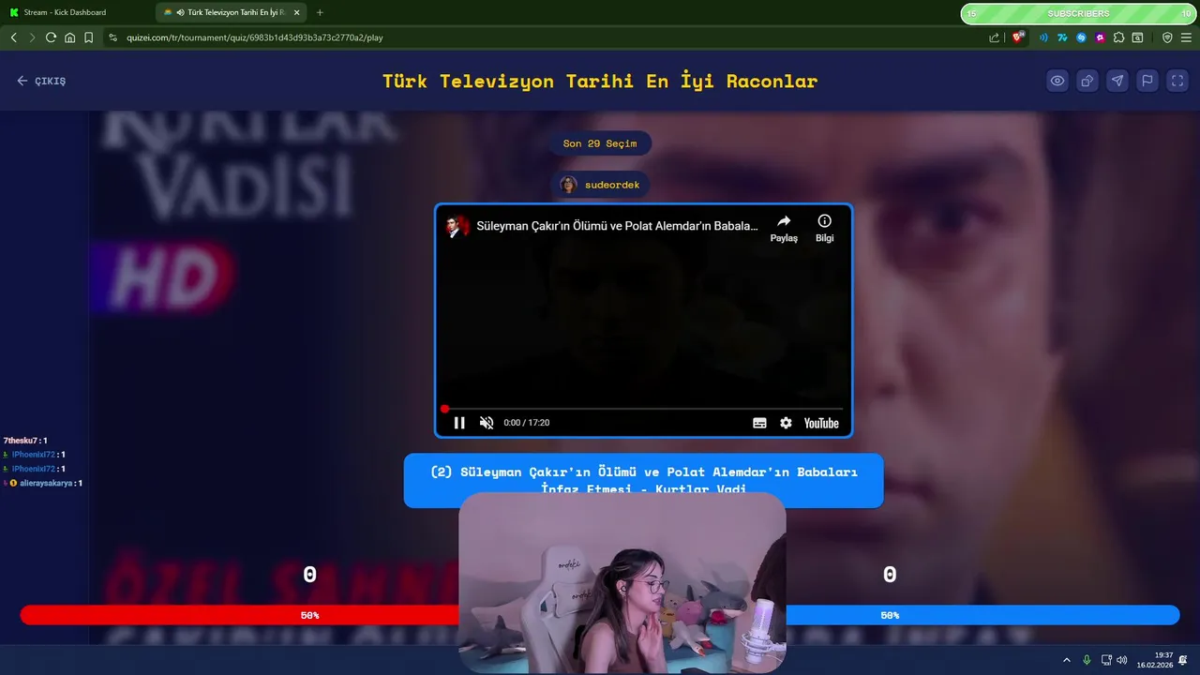Screen dimensions: 1200x675
Task: Open the purple square extension icon
Action: (x=1100, y=37)
